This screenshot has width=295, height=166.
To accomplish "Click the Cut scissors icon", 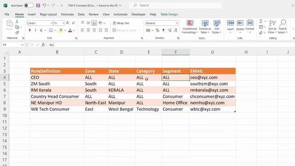I will coord(17,22).
